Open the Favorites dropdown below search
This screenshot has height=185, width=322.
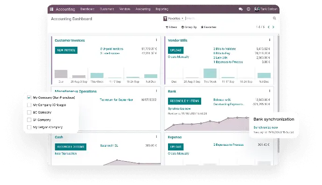click(209, 27)
